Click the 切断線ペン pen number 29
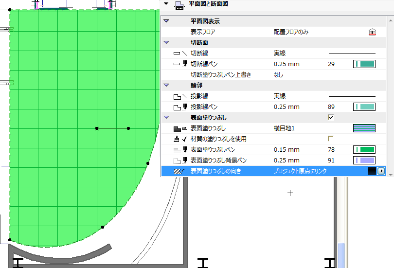The height and width of the screenshot is (268, 394). pyautogui.click(x=331, y=64)
